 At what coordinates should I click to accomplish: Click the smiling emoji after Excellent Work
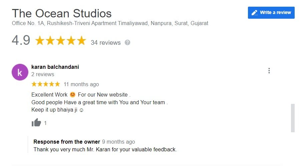(x=73, y=95)
